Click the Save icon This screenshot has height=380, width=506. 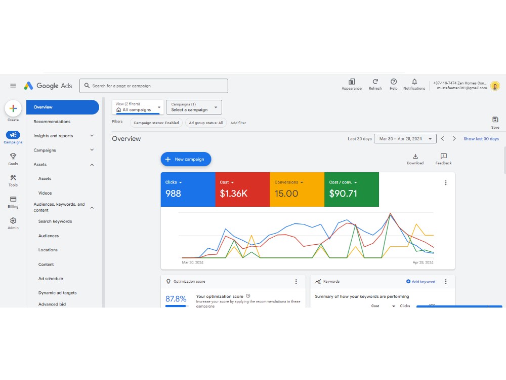pyautogui.click(x=495, y=120)
